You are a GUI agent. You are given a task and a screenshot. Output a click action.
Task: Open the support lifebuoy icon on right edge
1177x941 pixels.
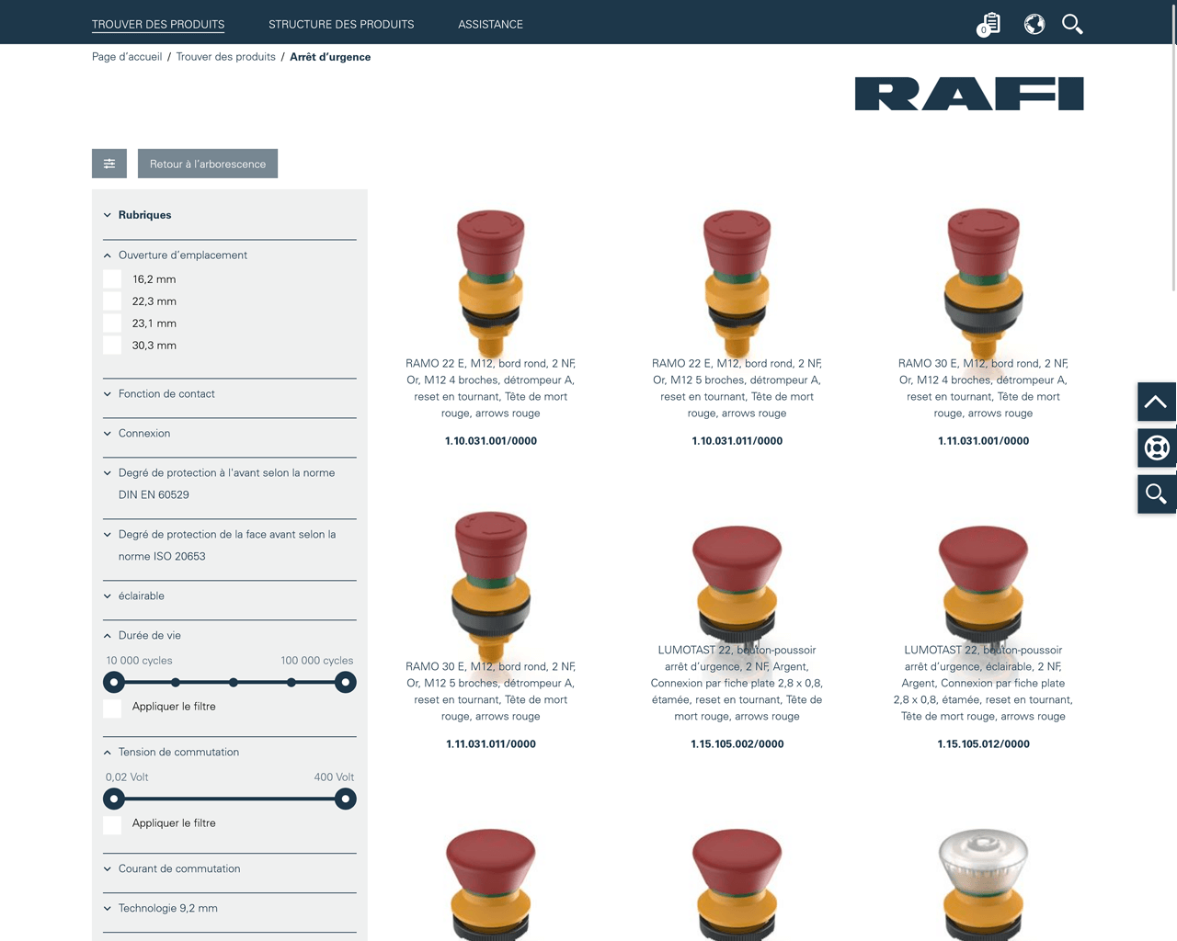[x=1157, y=448]
